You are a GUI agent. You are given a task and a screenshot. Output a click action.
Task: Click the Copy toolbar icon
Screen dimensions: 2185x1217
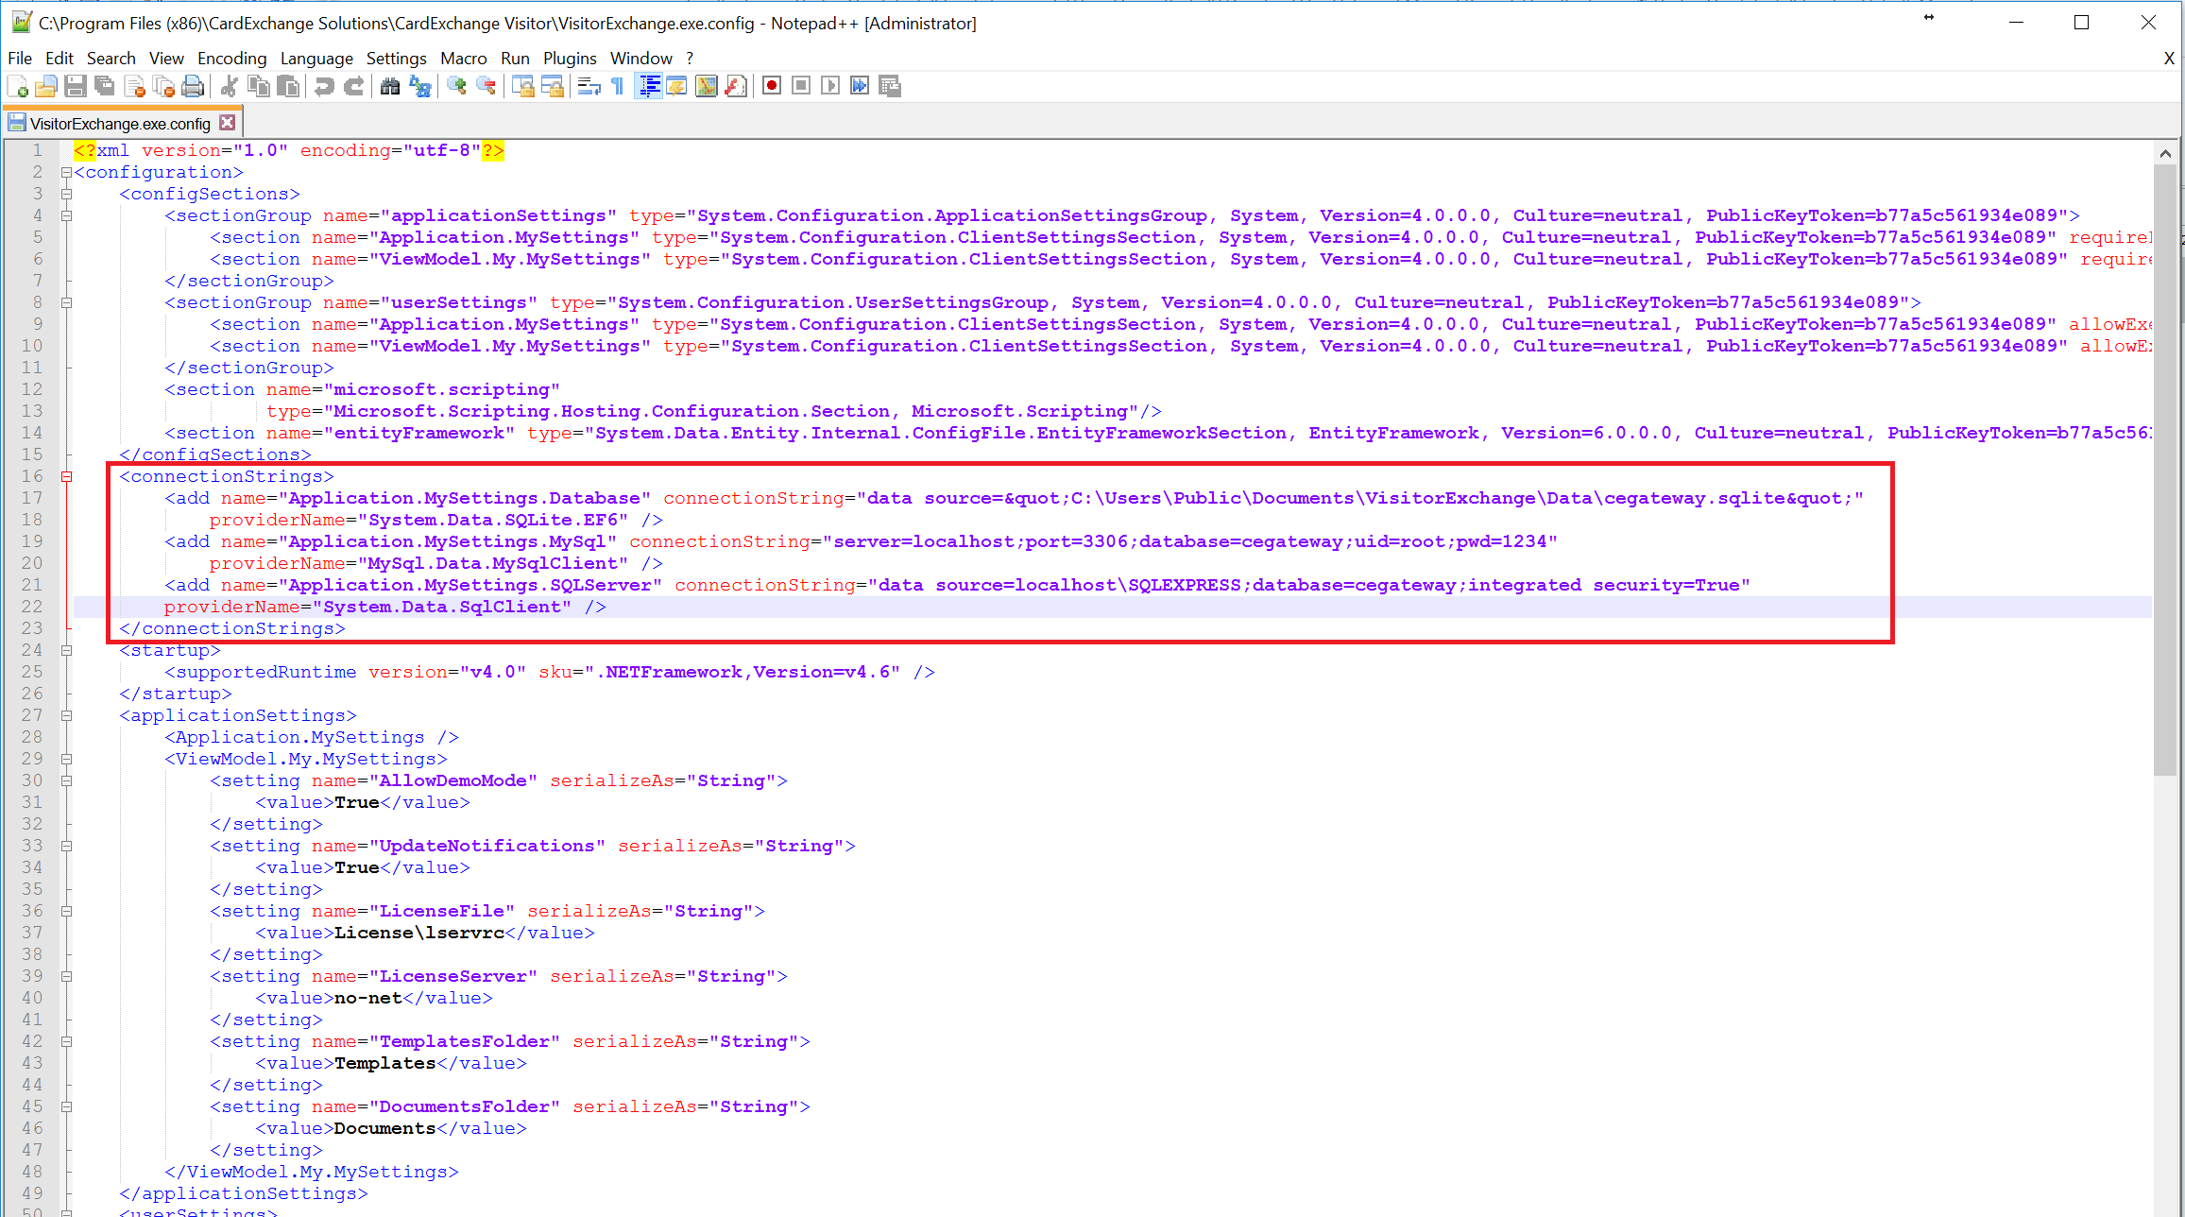pyautogui.click(x=258, y=87)
